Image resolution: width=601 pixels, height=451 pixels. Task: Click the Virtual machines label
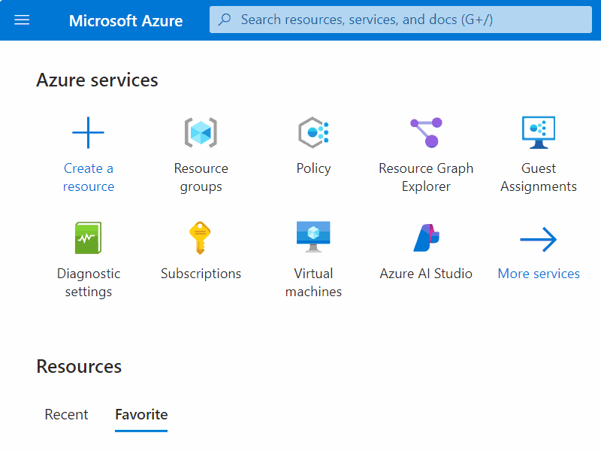(x=313, y=283)
